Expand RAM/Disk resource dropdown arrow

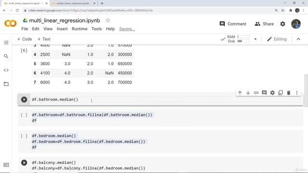point(256,39)
